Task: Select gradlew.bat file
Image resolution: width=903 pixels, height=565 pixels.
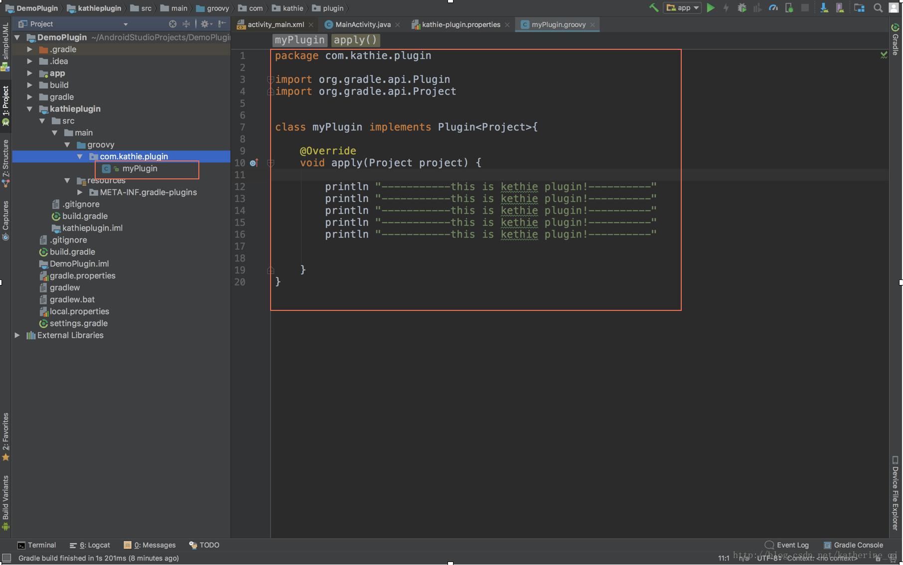Action: (72, 299)
